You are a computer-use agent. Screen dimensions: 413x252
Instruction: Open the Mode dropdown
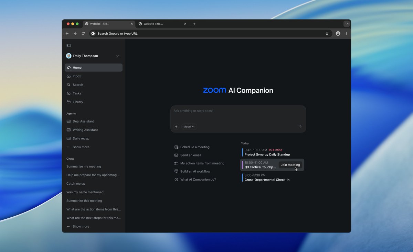click(189, 127)
